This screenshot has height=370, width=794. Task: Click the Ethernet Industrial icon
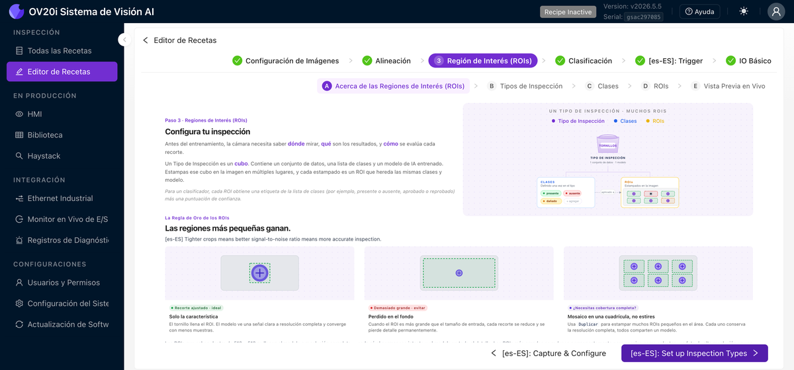pyautogui.click(x=19, y=198)
